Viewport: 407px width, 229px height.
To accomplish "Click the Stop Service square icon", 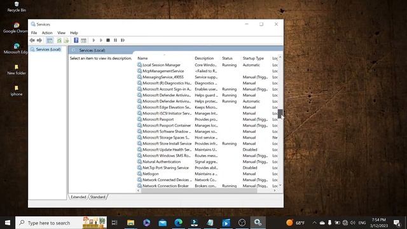I will coord(108,40).
